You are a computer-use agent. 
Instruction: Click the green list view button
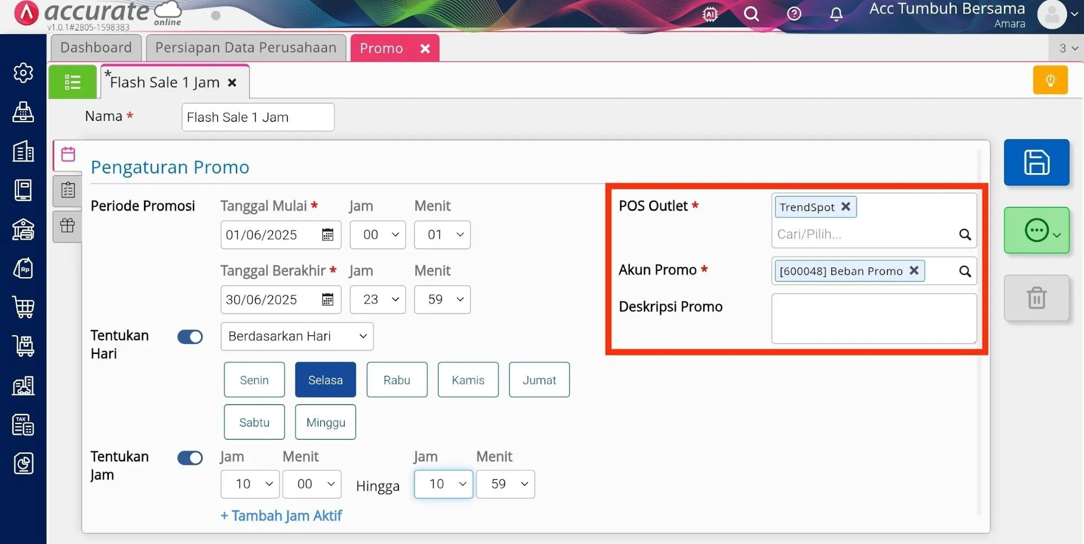point(72,82)
